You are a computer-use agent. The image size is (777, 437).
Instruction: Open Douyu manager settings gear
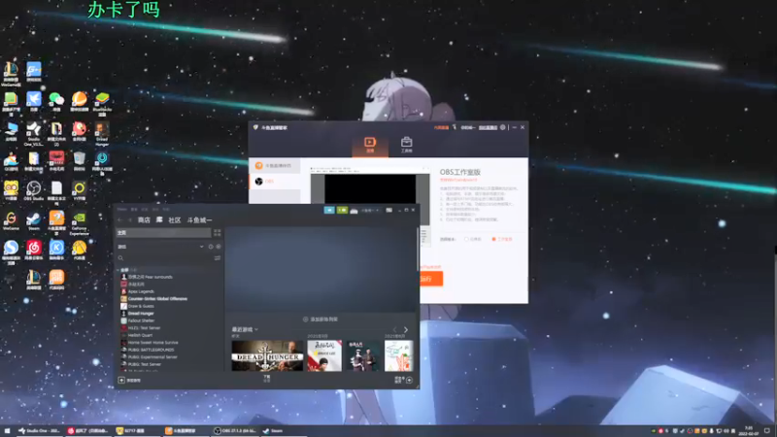[x=502, y=128]
